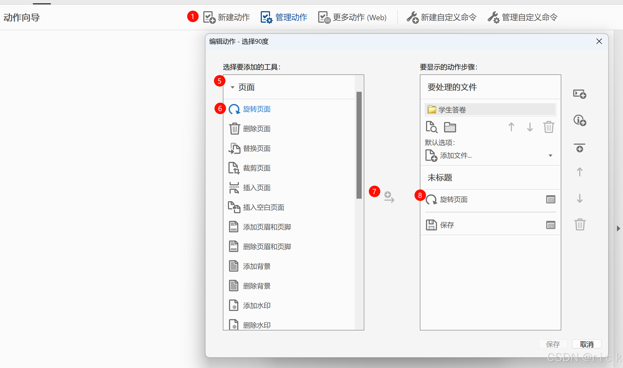Click 新建动作 in the toolbar

tap(227, 17)
